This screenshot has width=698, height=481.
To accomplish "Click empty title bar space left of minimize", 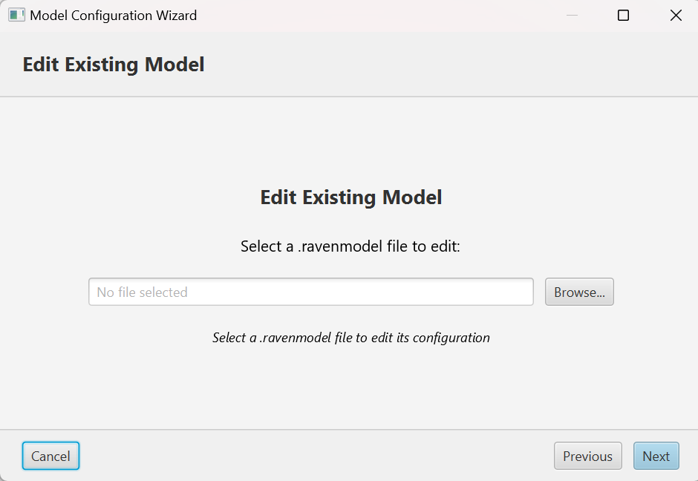I will (371, 15).
